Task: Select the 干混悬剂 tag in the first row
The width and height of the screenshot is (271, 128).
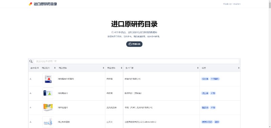Action: tap(215, 79)
